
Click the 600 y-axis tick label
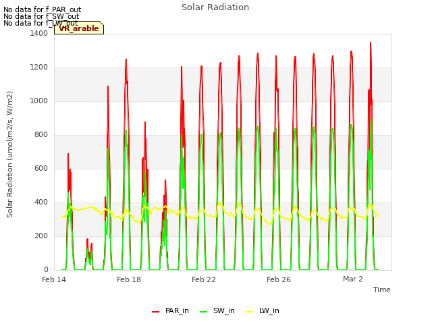(x=41, y=168)
